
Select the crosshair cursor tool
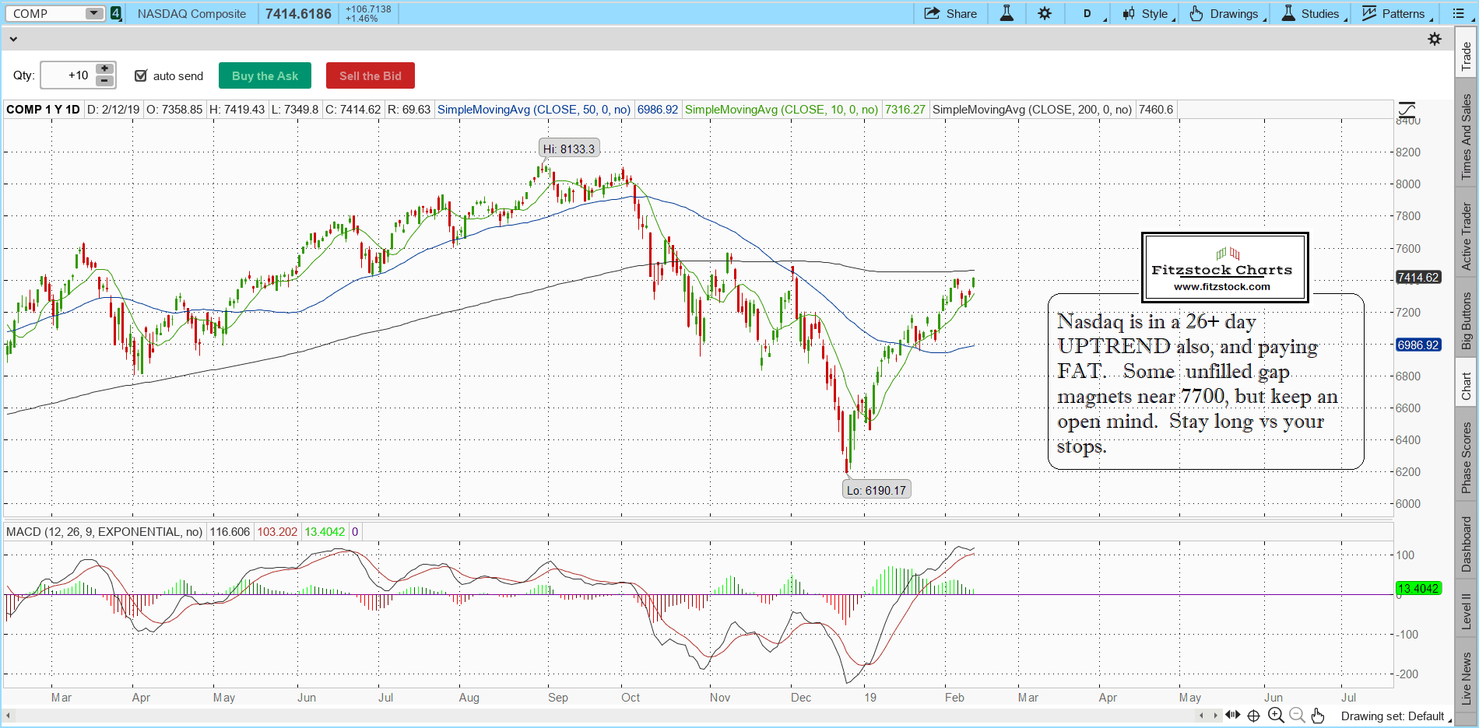click(x=1253, y=716)
